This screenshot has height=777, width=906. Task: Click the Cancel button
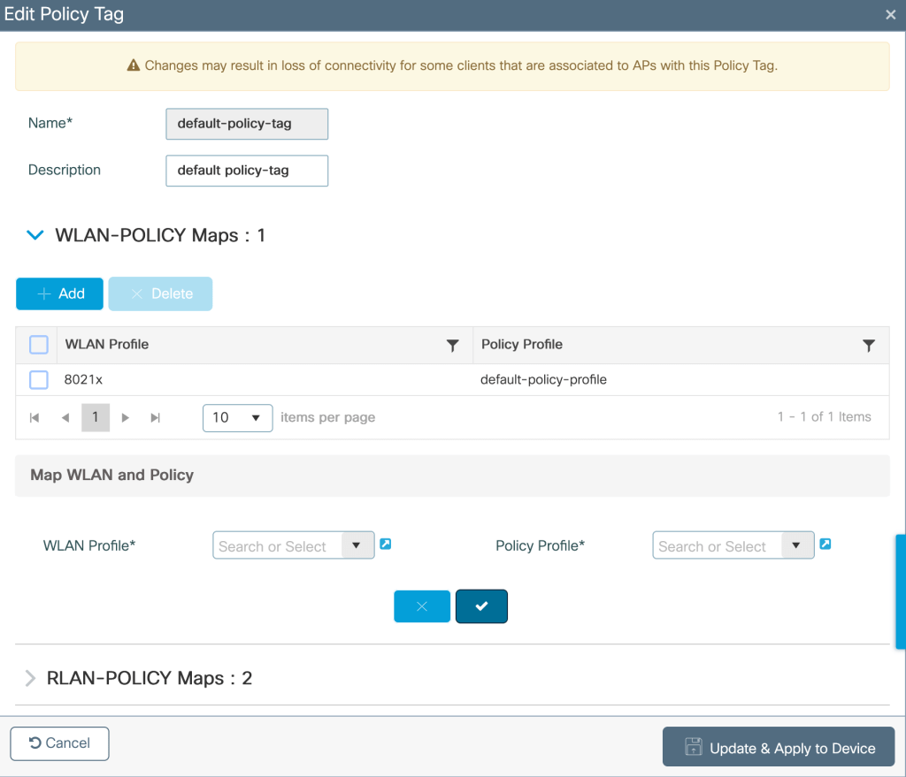point(59,743)
